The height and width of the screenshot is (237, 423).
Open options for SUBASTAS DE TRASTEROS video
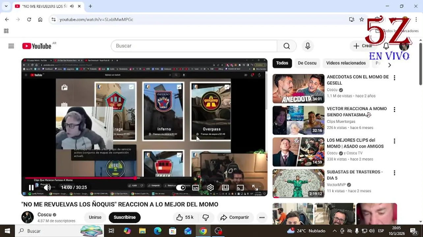(394, 172)
